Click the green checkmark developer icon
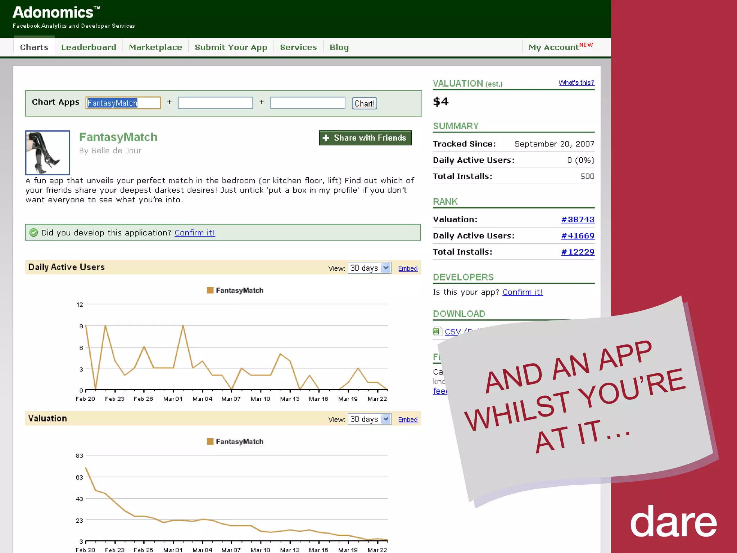The image size is (737, 553). tap(33, 233)
